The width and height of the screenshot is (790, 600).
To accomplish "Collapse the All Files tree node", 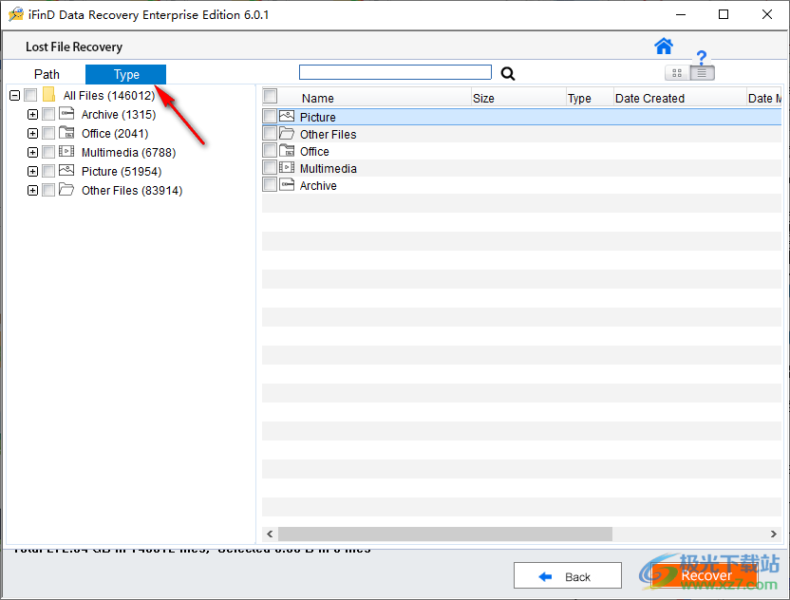I will [x=12, y=95].
